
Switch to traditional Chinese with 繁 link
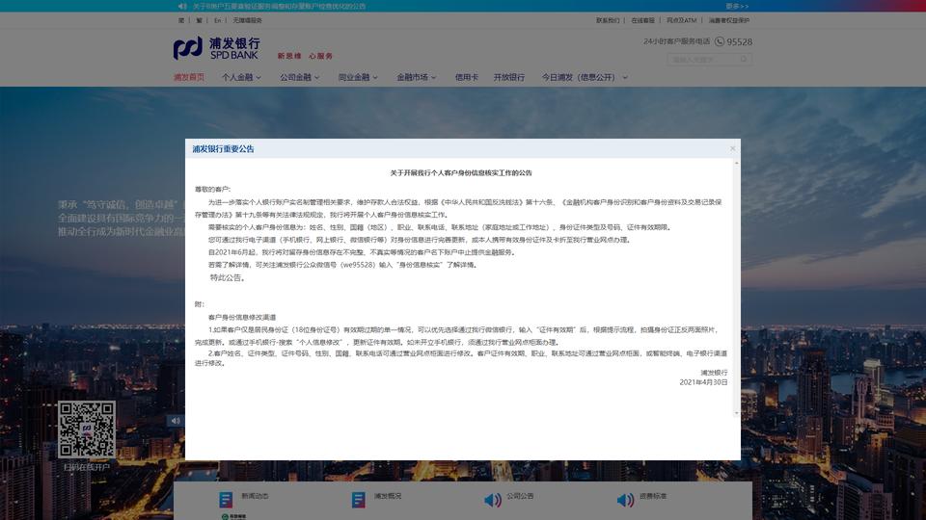pos(199,20)
